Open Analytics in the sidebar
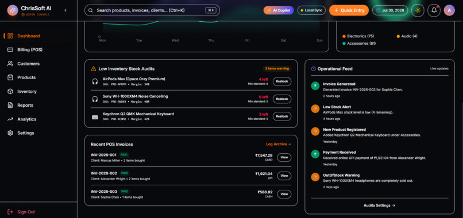 point(38,119)
